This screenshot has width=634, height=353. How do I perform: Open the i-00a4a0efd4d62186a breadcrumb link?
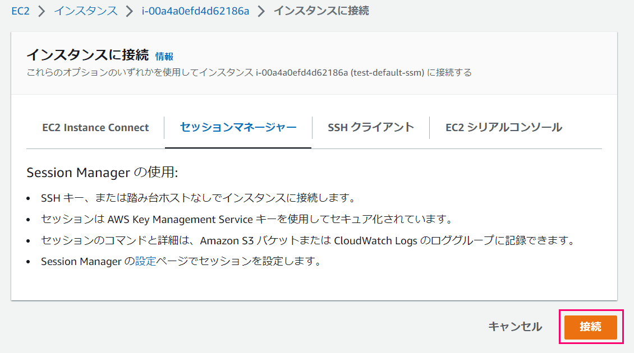tap(195, 11)
